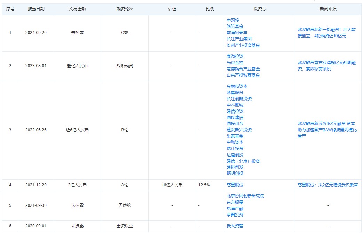Open investor link 长江创新投资
The width and height of the screenshot is (364, 233).
coord(239,99)
